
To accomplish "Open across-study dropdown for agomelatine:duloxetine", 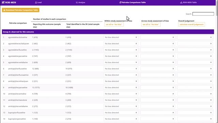I will click(x=158, y=37).
